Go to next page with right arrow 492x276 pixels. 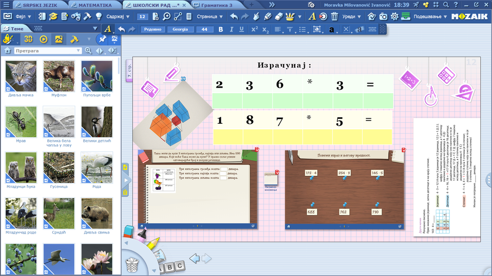tap(206, 258)
